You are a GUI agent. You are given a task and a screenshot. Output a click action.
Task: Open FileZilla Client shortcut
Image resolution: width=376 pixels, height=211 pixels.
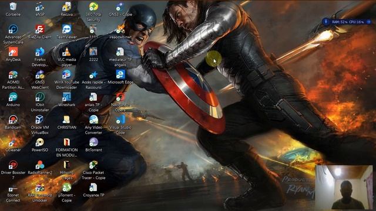[40, 29]
